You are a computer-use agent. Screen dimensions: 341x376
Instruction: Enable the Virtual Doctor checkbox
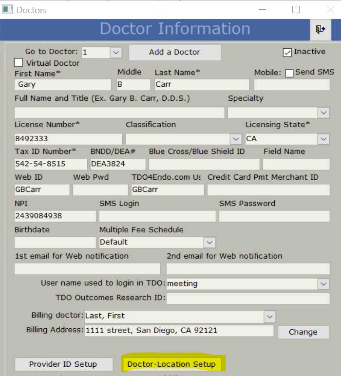click(x=19, y=63)
